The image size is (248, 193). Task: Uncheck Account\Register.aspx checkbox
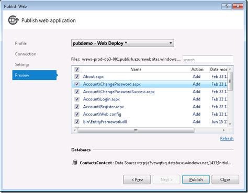point(77,107)
